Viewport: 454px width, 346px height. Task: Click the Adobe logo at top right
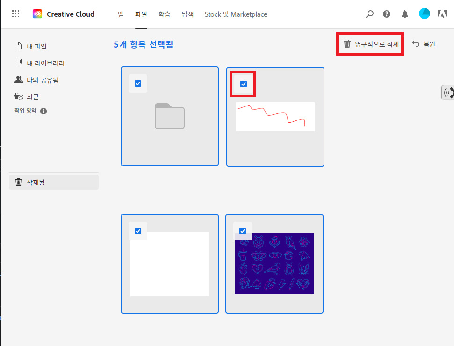(x=442, y=14)
